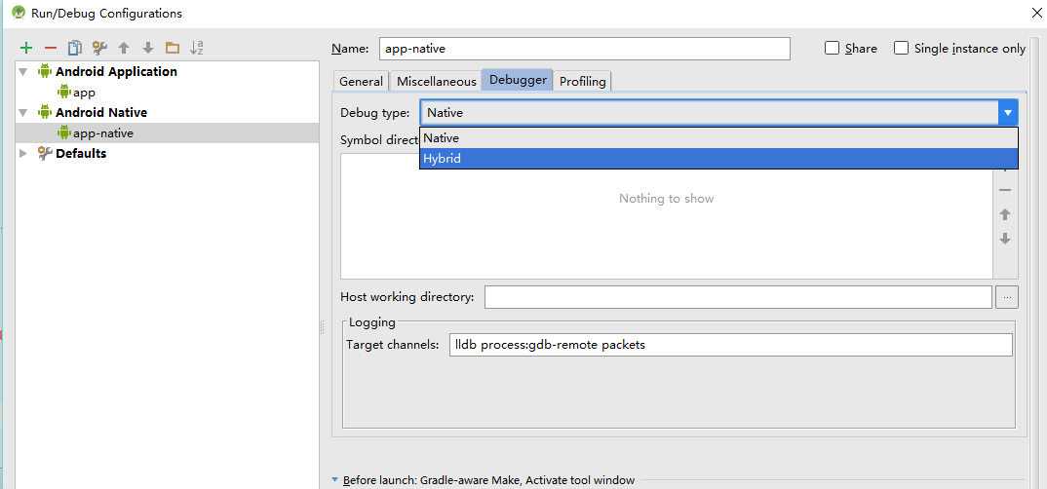
Task: Click the Name input field
Action: coord(585,49)
